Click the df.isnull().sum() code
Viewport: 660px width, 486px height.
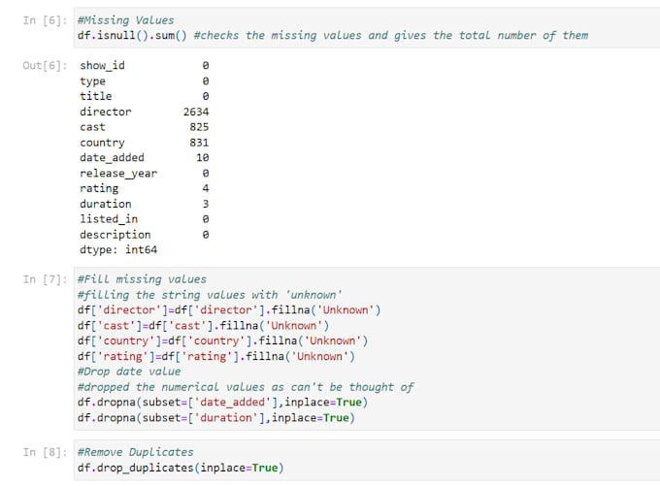coord(132,35)
